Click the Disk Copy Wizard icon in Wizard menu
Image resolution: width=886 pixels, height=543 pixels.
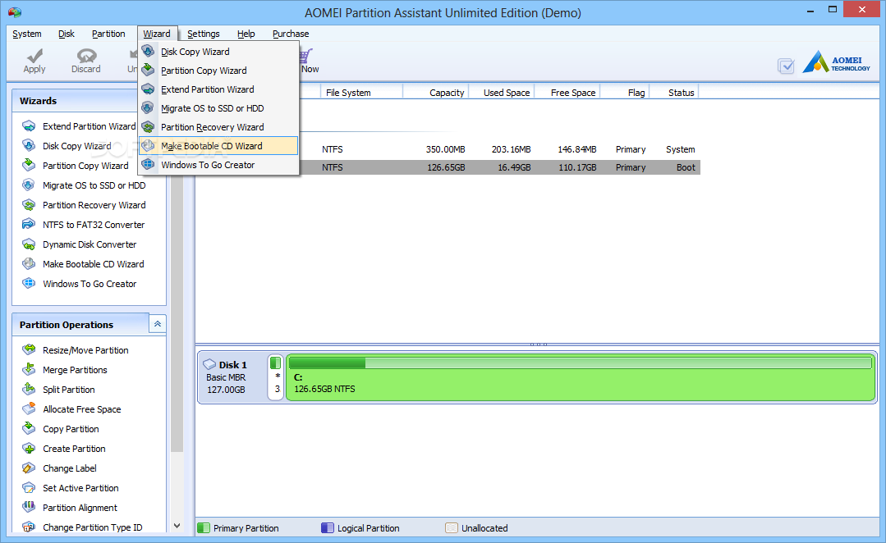(x=148, y=52)
